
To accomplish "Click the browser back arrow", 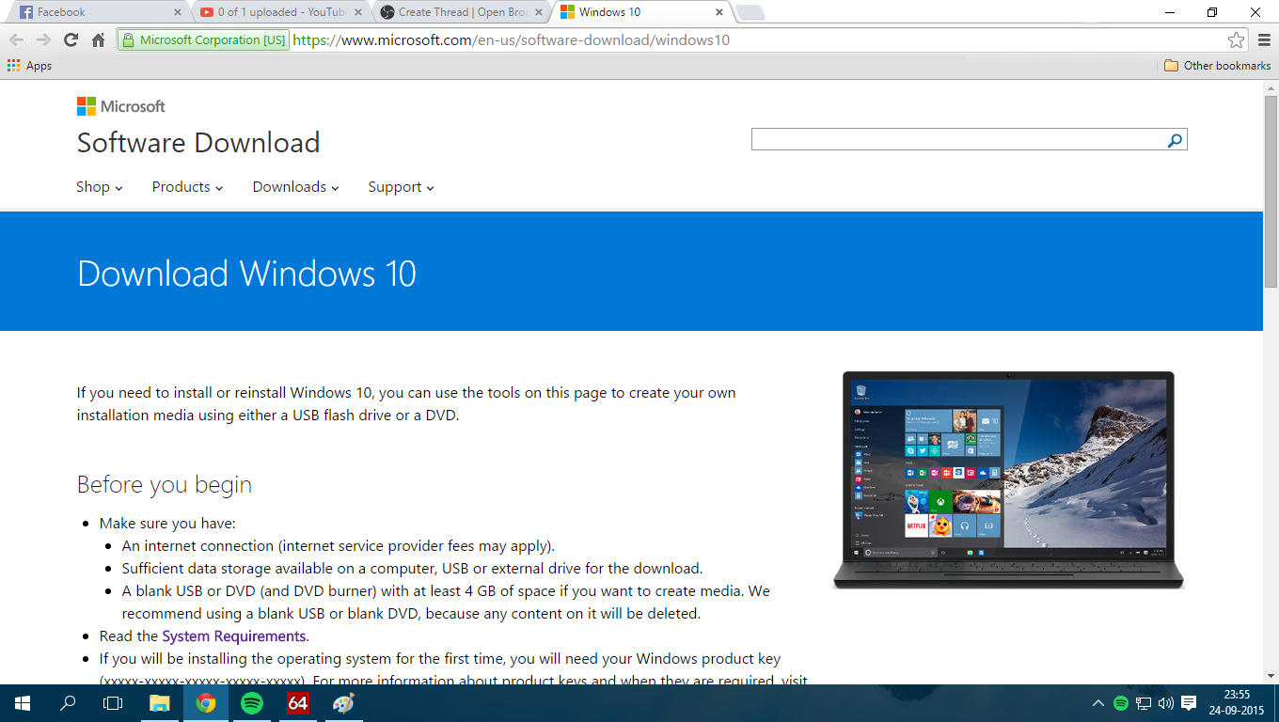I will [16, 39].
